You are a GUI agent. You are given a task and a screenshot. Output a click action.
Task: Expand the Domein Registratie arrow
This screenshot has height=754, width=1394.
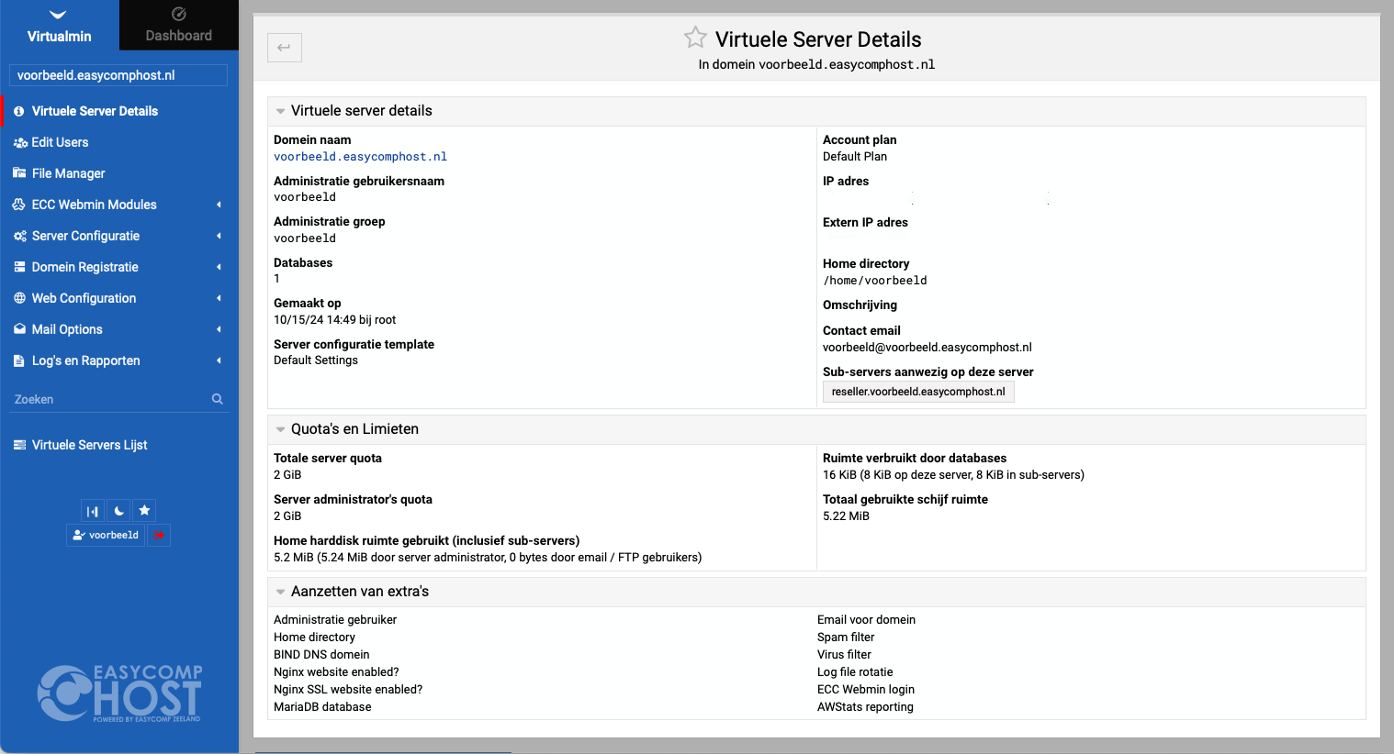tap(219, 267)
